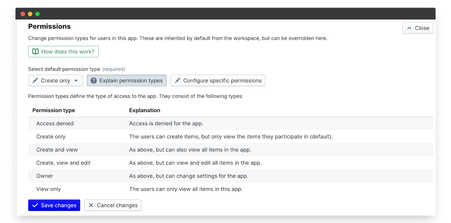
Task: Click the green macOS fullscreen window button
Action: [x=38, y=14]
